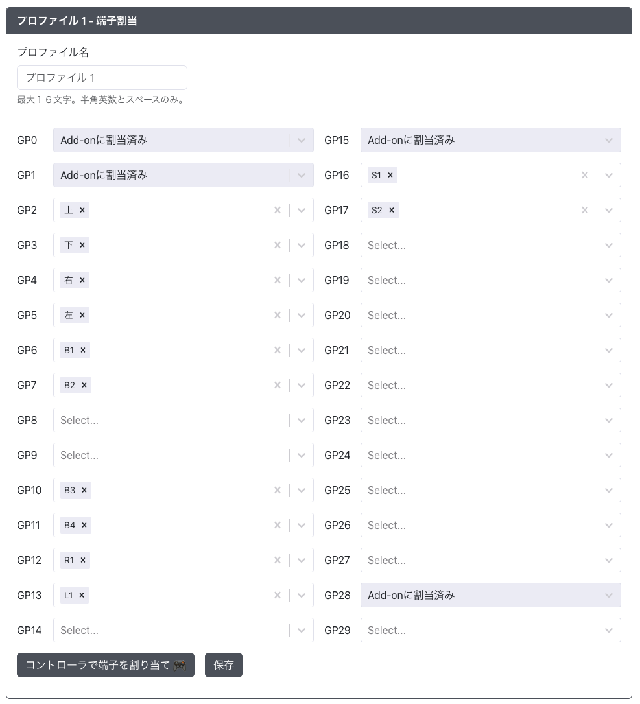Clear all selections in GP17 row
This screenshot has width=640, height=704.
pos(585,210)
